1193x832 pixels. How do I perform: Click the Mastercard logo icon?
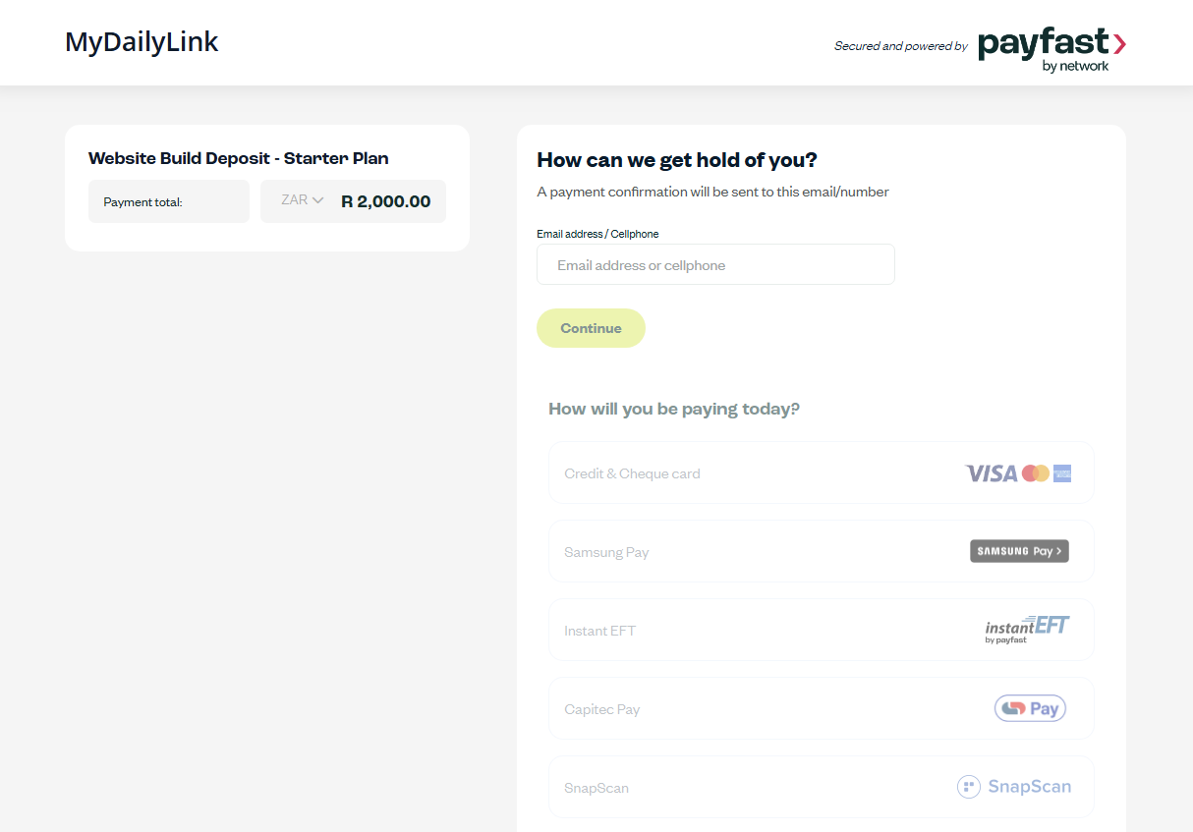pos(1035,473)
